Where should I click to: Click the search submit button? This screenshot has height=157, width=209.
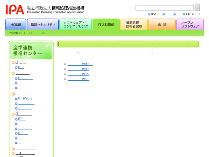(197, 7)
